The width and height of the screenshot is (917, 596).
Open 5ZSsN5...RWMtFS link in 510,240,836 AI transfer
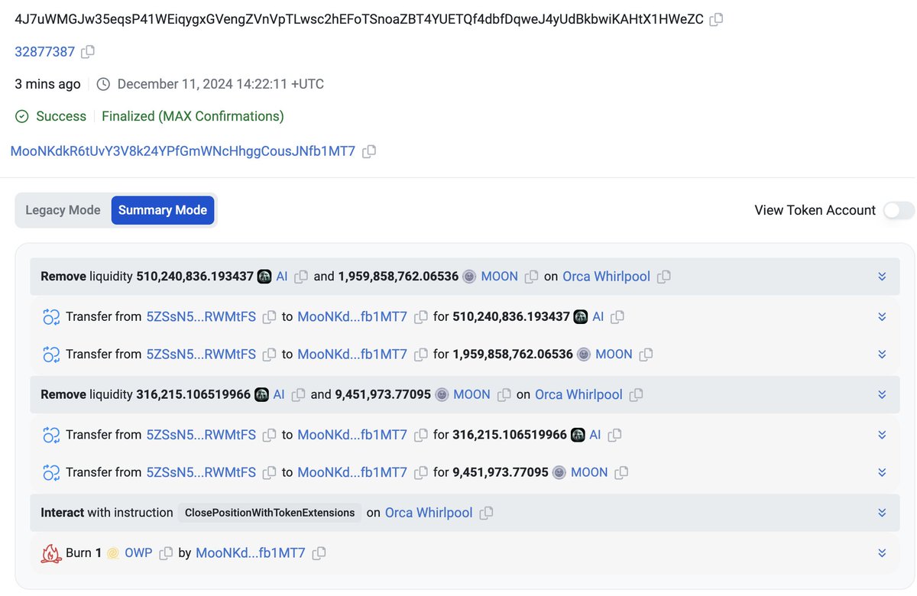click(201, 316)
